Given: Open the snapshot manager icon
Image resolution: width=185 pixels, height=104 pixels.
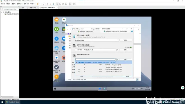Looking at the screenshot, I should (53, 4).
